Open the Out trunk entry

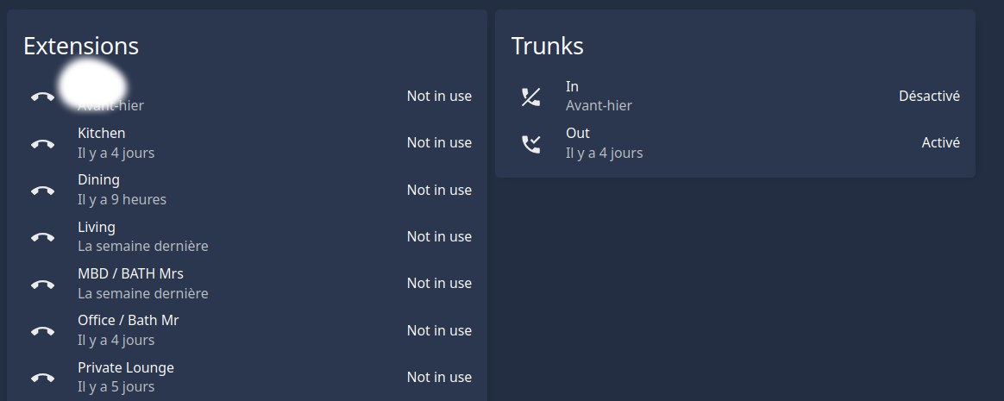[x=577, y=134]
